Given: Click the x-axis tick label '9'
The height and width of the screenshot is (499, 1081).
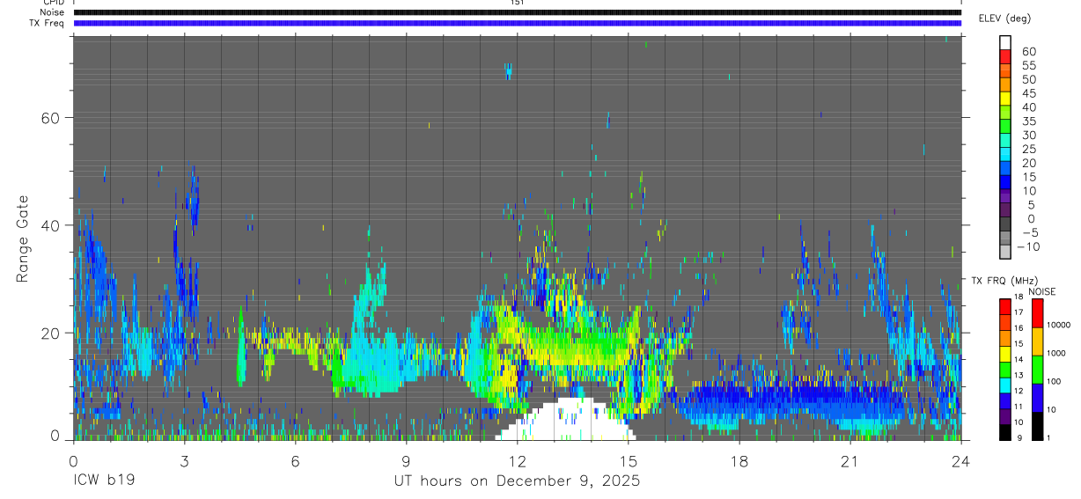Looking at the screenshot, I should pos(406,461).
